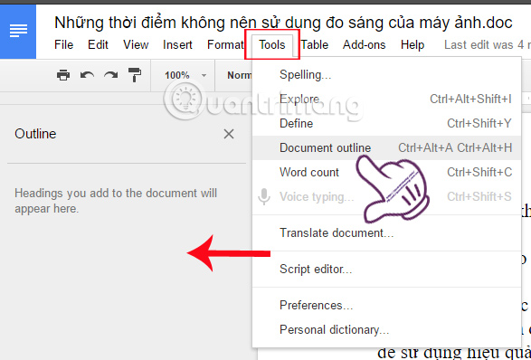The height and width of the screenshot is (360, 531).
Task: Click the Google Docs home icon
Action: pyautogui.click(x=18, y=32)
